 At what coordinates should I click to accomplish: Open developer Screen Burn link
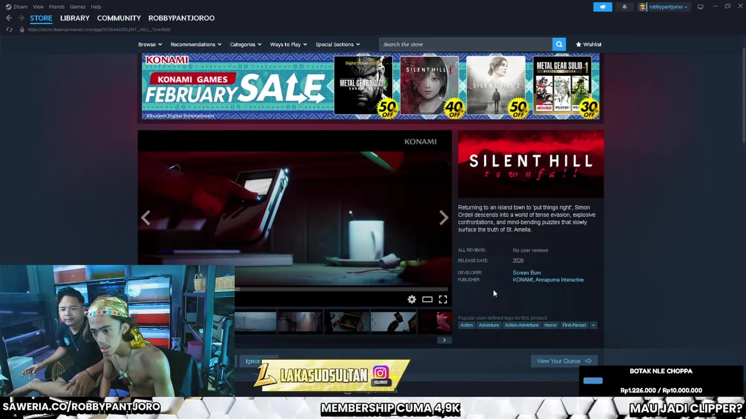[527, 272]
